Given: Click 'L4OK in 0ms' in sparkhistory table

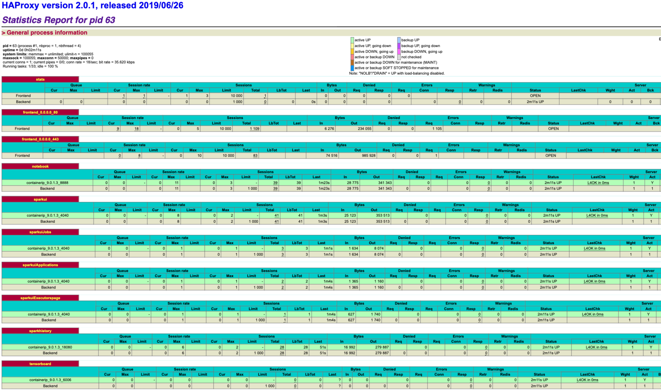Looking at the screenshot, I should [597, 347].
